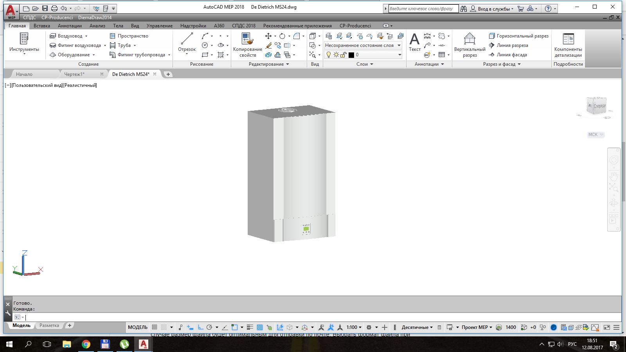Expand the Оборудование dropdown

pos(94,55)
